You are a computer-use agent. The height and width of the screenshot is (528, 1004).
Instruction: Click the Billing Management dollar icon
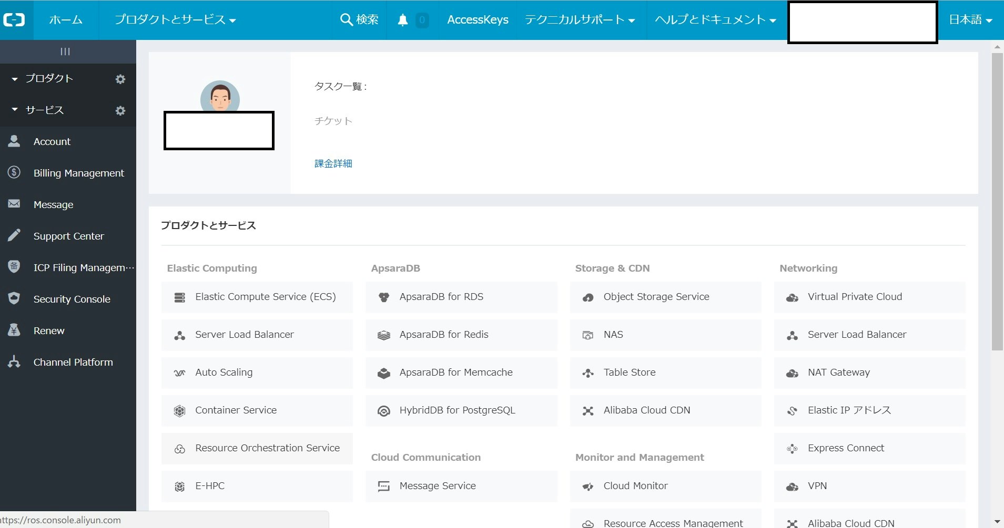click(14, 172)
